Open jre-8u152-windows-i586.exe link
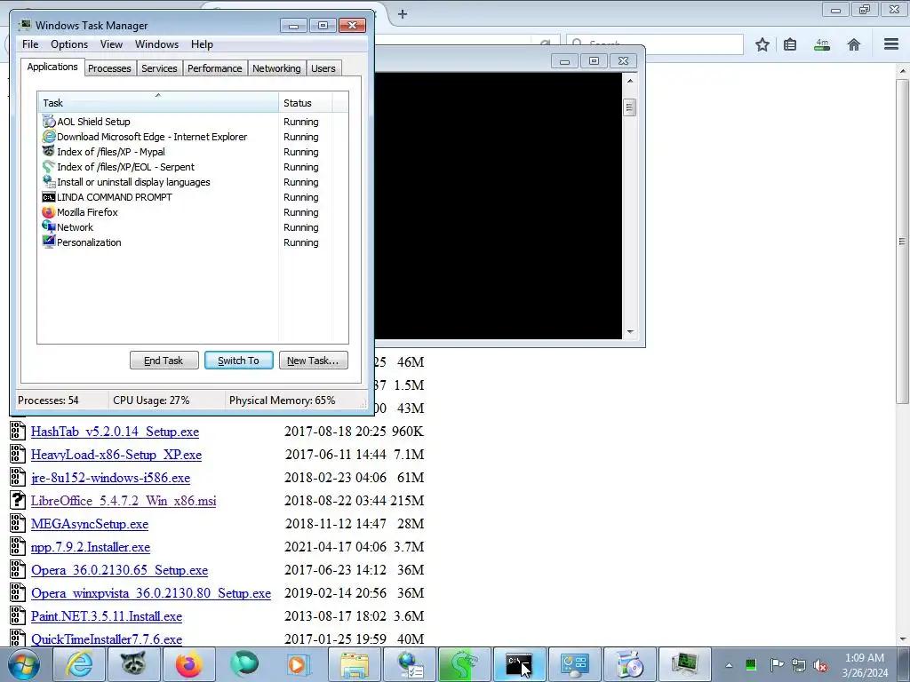This screenshot has width=910, height=682. (110, 478)
